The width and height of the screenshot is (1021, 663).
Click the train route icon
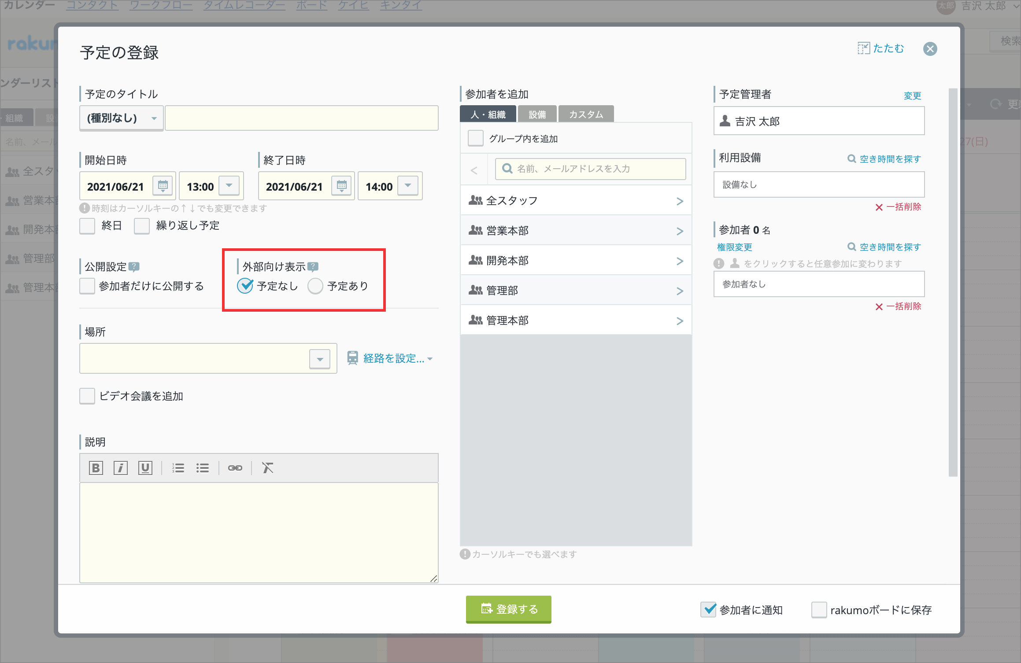click(x=352, y=358)
